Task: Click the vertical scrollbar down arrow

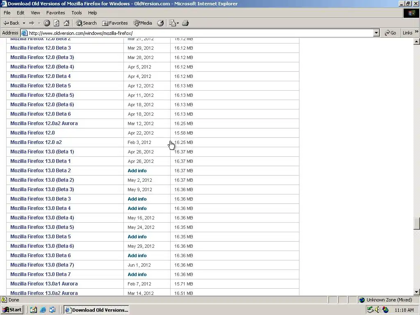Action: coord(417,292)
